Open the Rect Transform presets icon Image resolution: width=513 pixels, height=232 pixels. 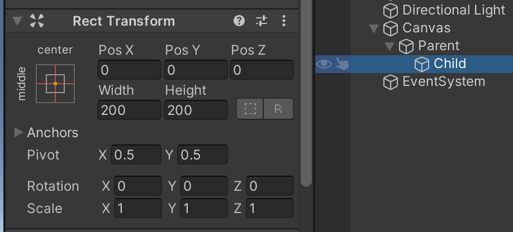[262, 21]
